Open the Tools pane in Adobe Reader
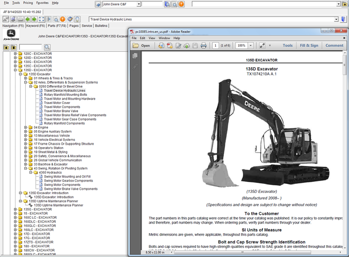This screenshot has width=349, height=257. [287, 45]
